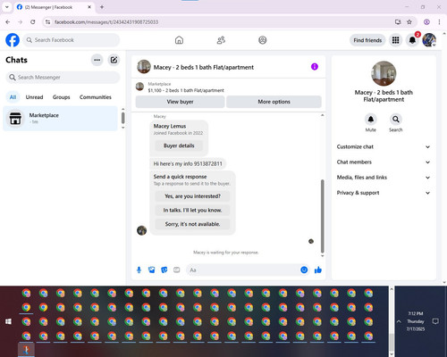Expand Media, files and links section
This screenshot has width=447, height=357.
[x=384, y=178]
